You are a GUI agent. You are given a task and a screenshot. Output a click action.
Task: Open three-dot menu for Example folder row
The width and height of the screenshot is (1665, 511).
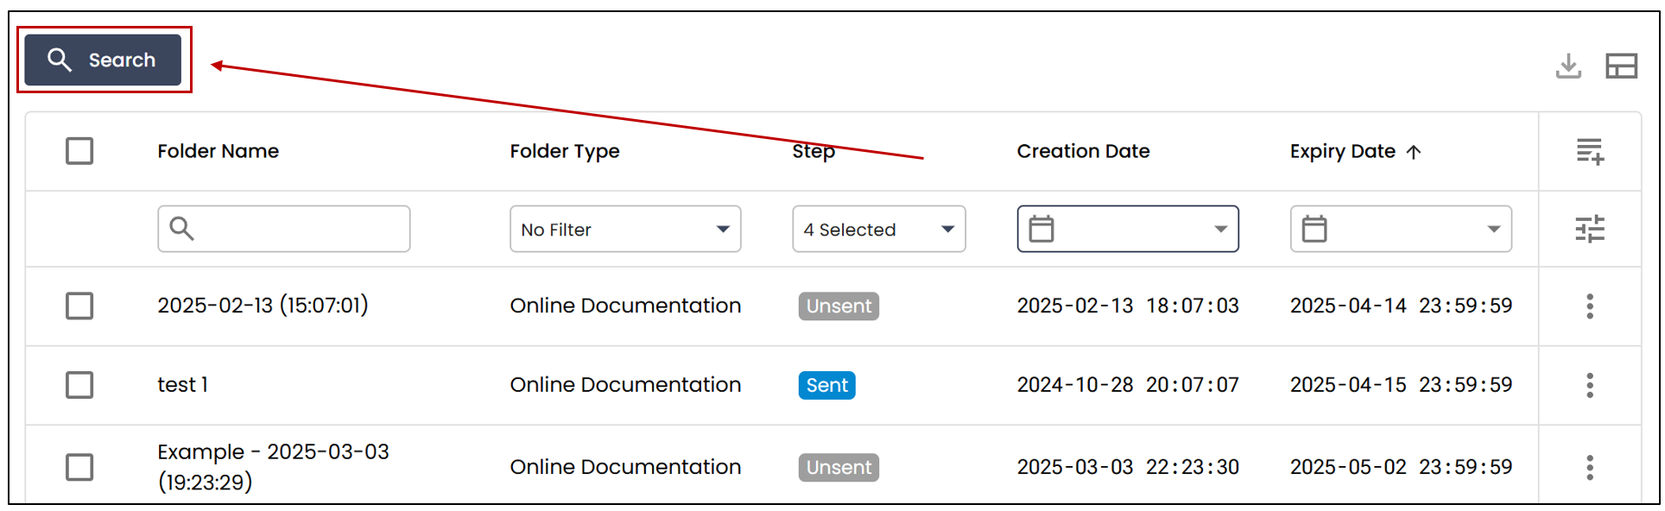coord(1590,467)
